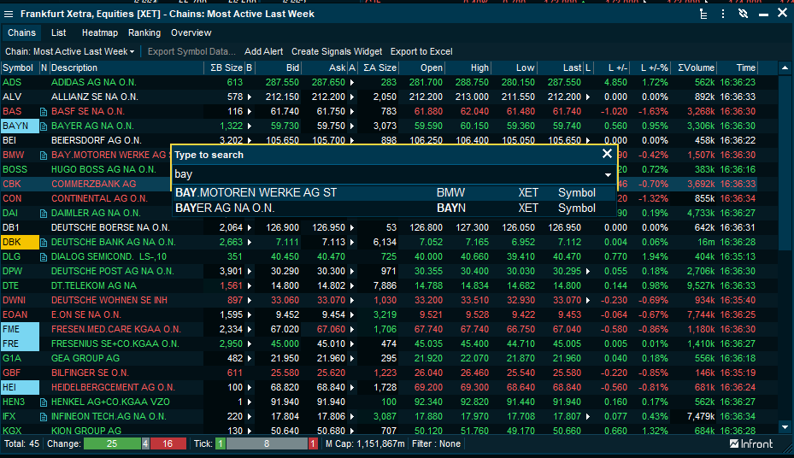The image size is (794, 458).
Task: Open the three-dot options menu
Action: (x=723, y=14)
